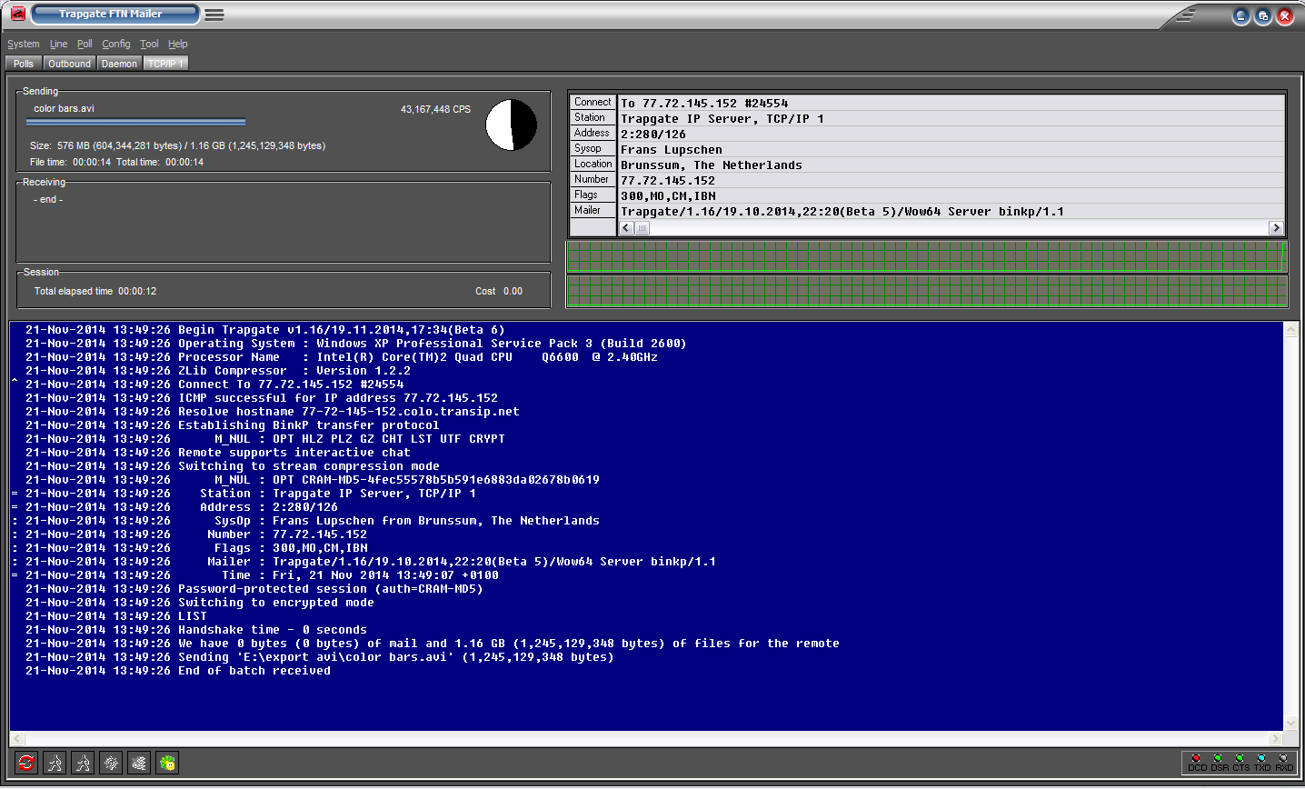Open the Poll menu
The image size is (1305, 789).
point(85,44)
